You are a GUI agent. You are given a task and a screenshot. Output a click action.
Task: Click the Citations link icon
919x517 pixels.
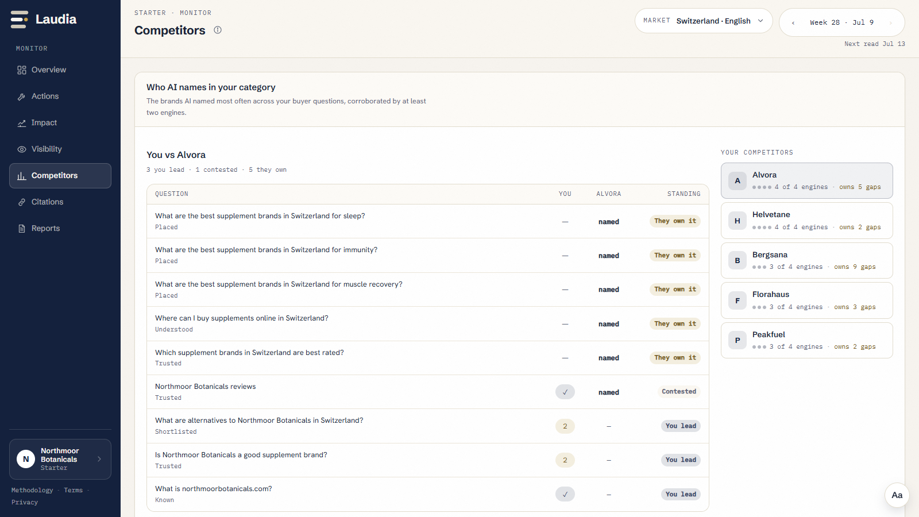tap(22, 202)
